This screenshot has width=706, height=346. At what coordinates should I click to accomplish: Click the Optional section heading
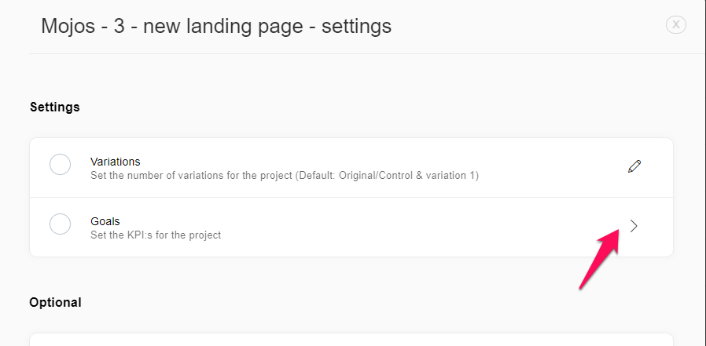pos(55,302)
